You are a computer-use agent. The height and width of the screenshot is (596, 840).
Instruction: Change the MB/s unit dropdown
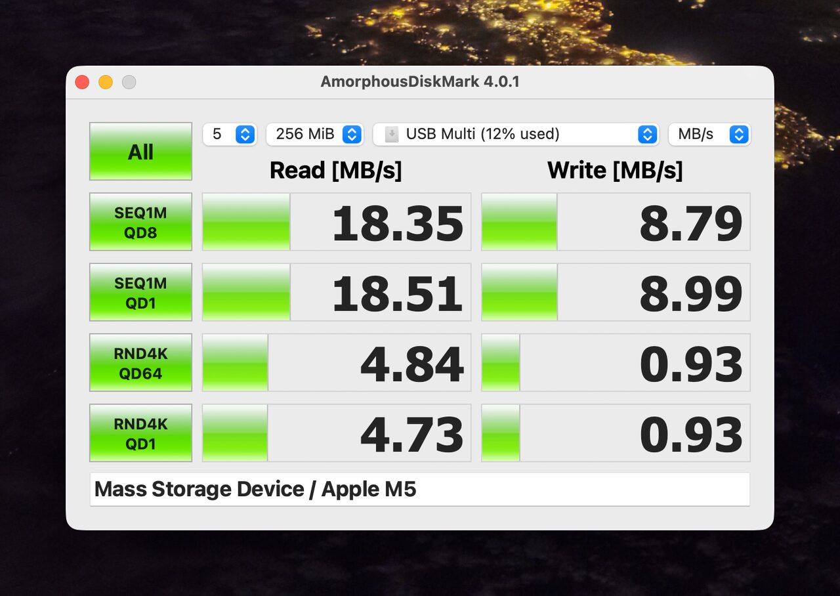(709, 135)
